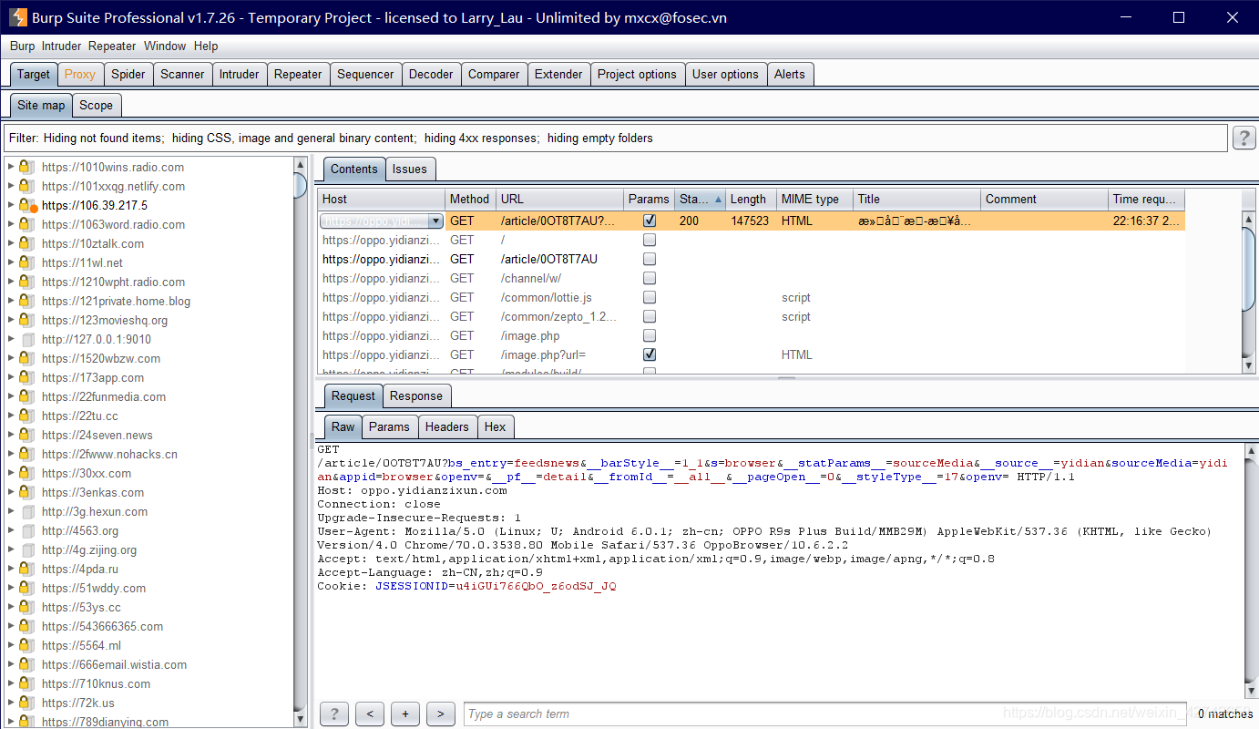Show the Headers view tab
This screenshot has width=1259, height=729.
pyautogui.click(x=446, y=426)
